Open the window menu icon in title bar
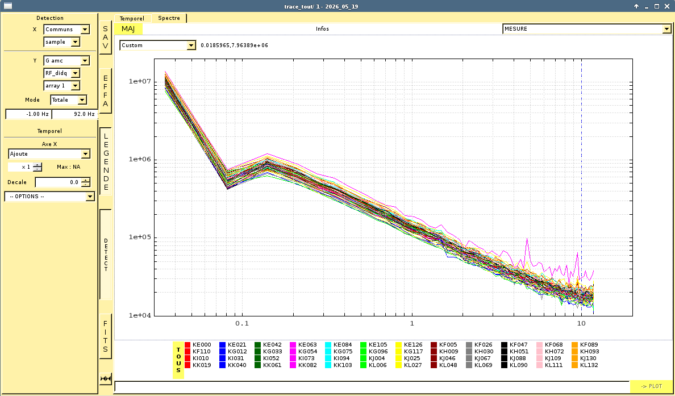 (x=8, y=6)
